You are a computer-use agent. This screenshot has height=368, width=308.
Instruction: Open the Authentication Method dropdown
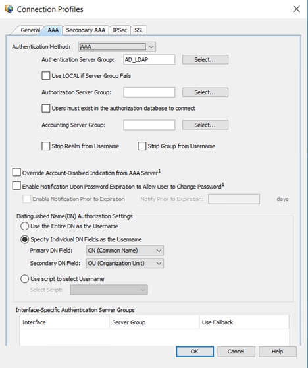pyautogui.click(x=117, y=47)
